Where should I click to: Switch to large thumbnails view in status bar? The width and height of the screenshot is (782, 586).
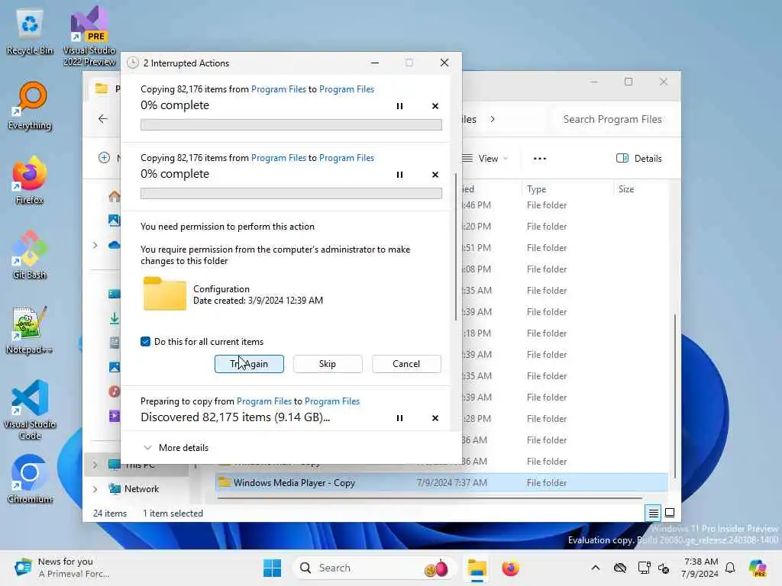(x=670, y=513)
